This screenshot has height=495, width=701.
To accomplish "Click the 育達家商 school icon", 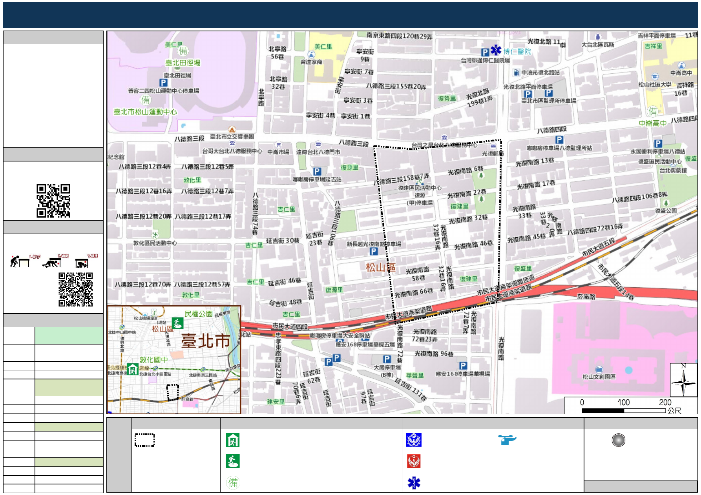I will point(311,54).
